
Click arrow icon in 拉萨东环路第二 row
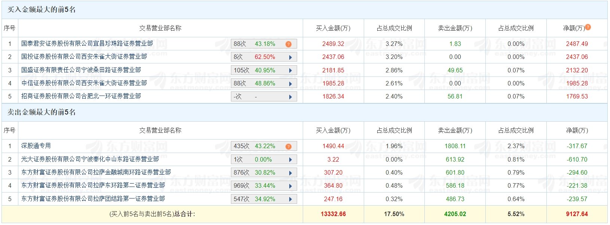tap(290, 186)
